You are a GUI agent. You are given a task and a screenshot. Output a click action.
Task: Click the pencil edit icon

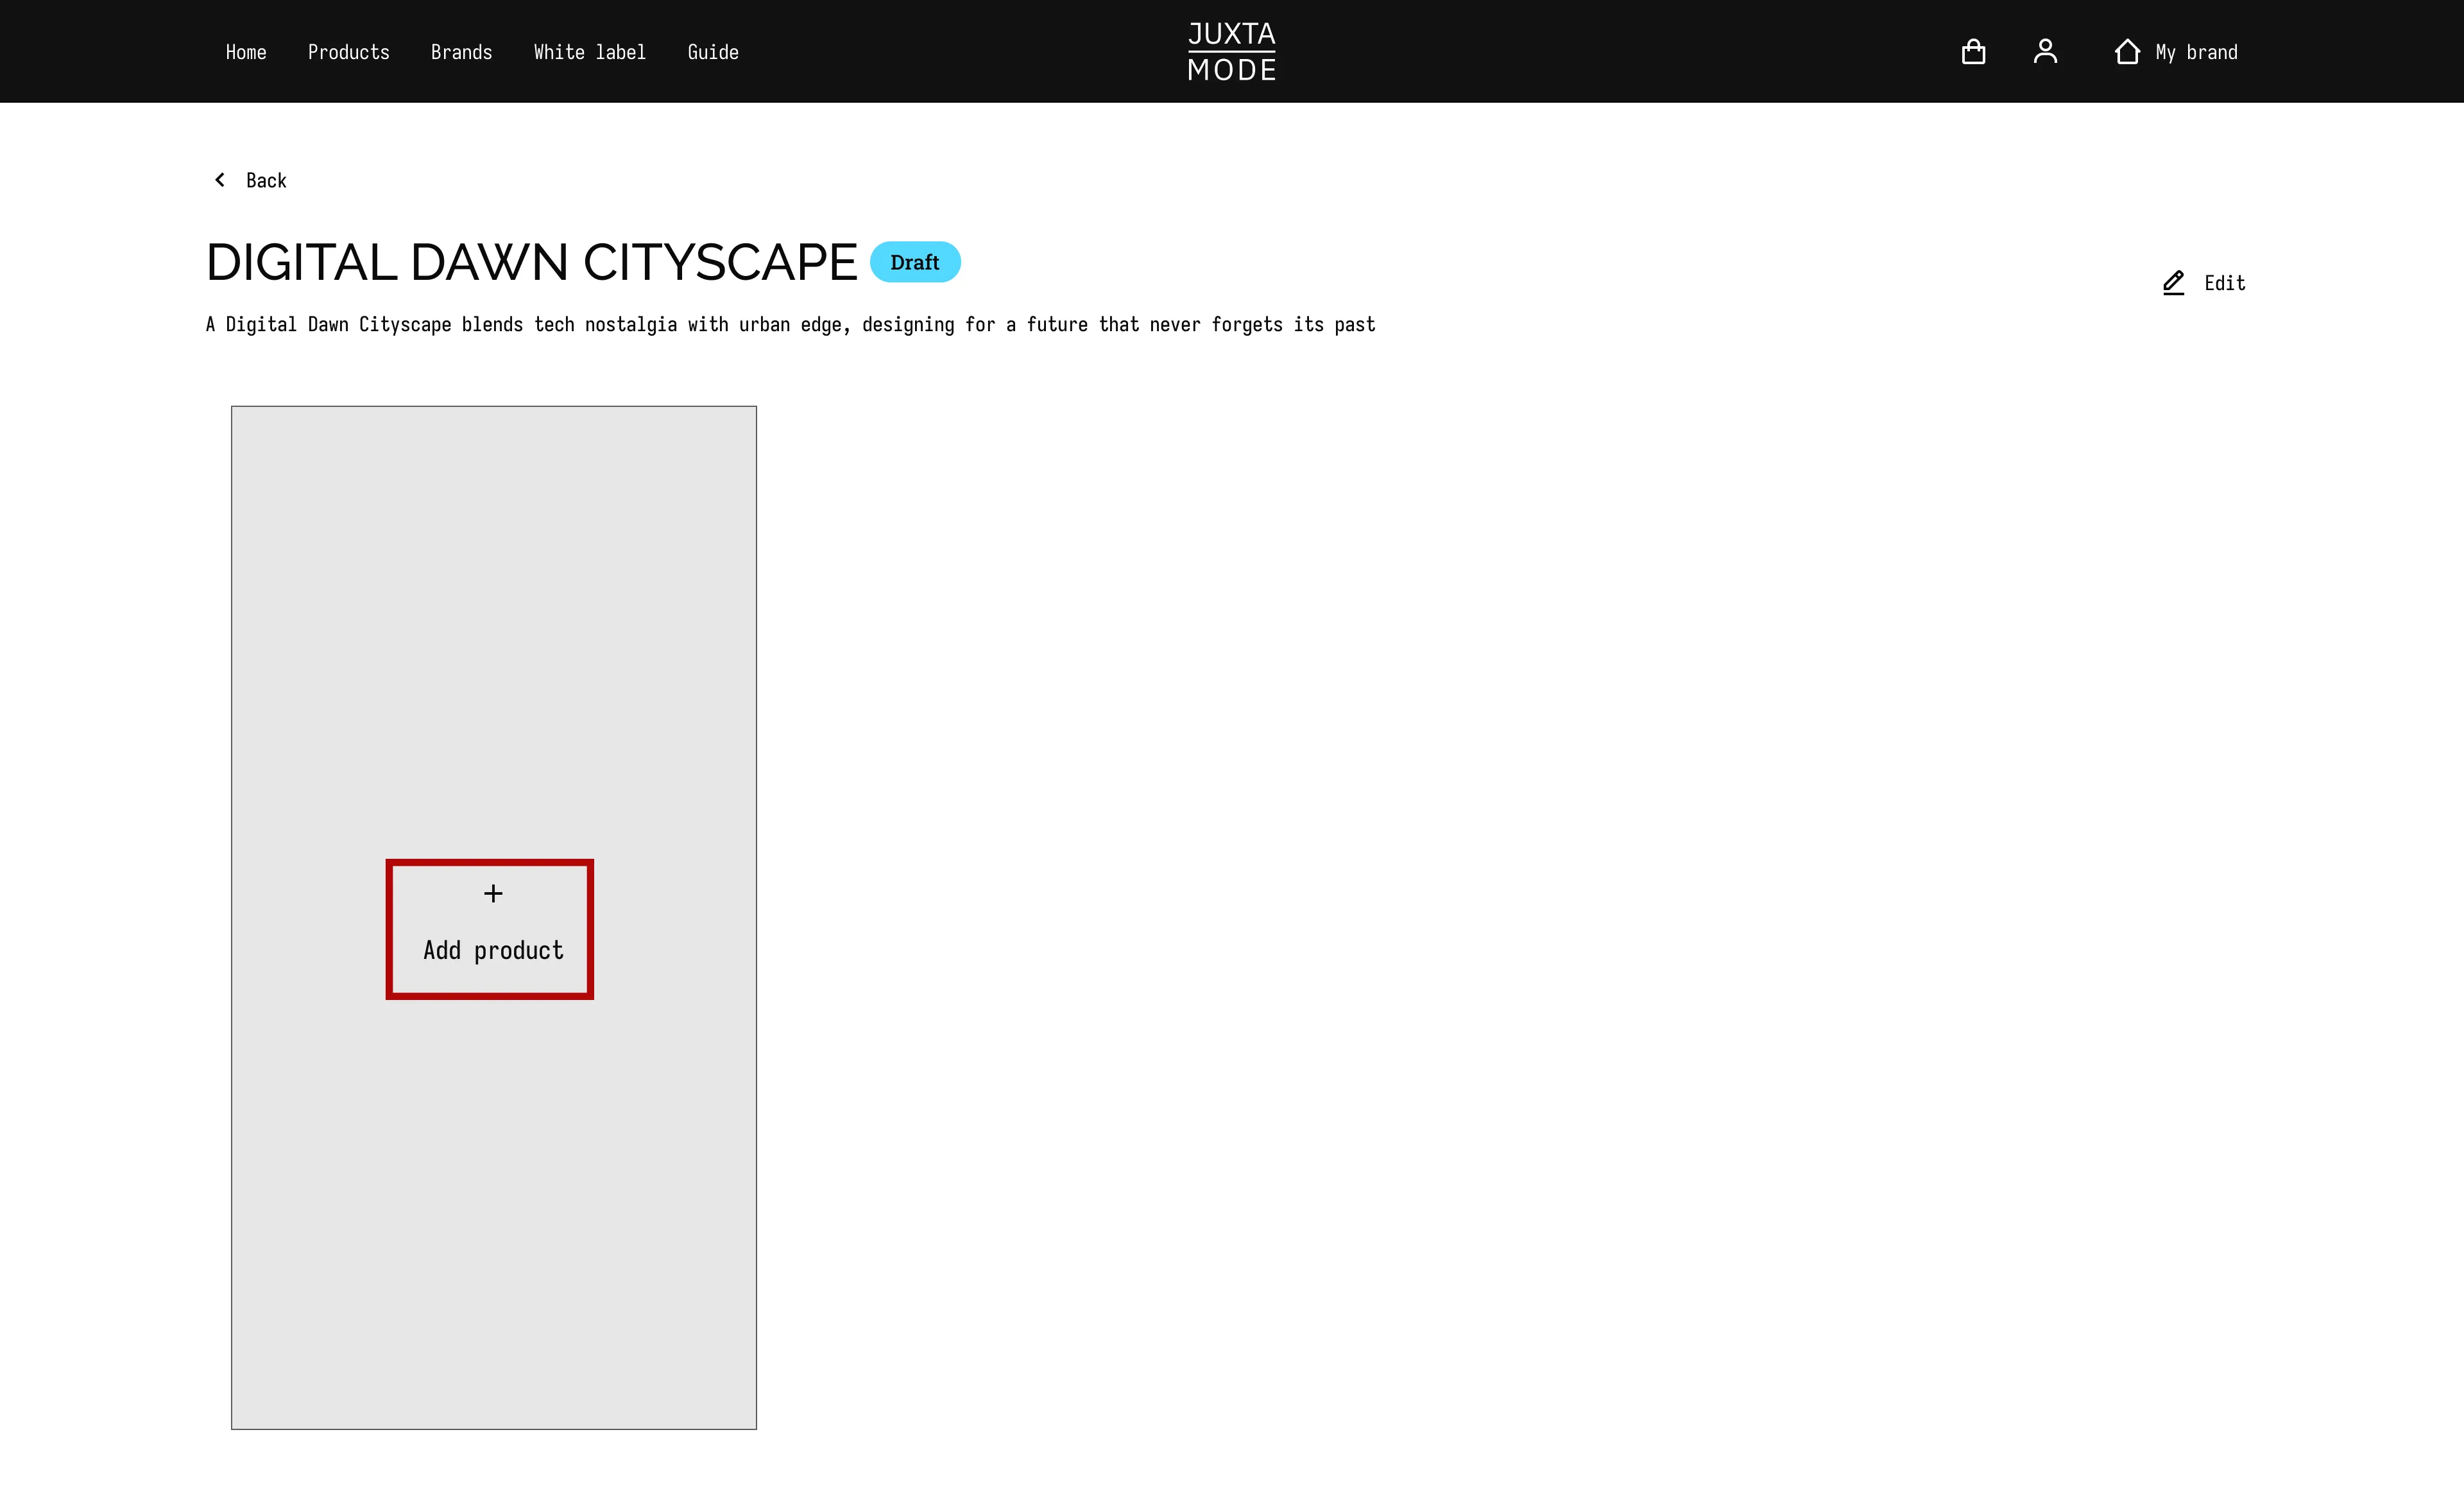click(2173, 283)
